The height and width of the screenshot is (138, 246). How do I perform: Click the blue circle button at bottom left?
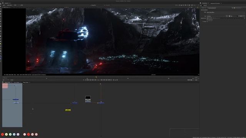tap(14, 135)
